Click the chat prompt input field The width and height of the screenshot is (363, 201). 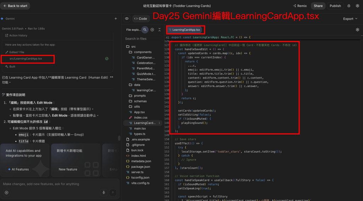pos(60,184)
